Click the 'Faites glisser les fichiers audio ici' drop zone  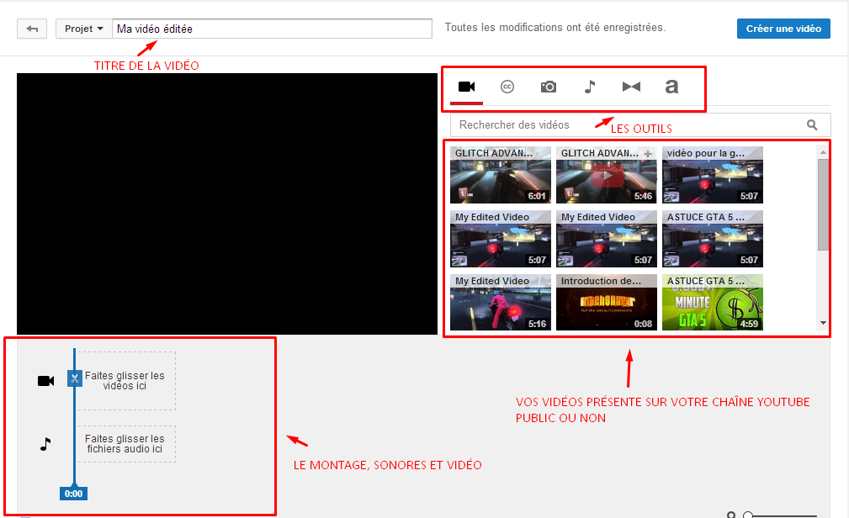[125, 444]
